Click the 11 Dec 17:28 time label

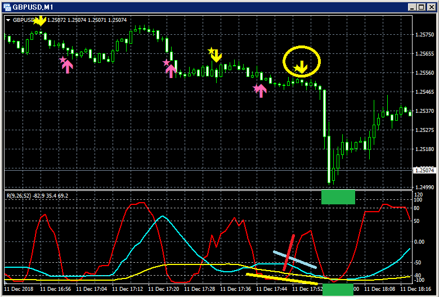point(200,289)
